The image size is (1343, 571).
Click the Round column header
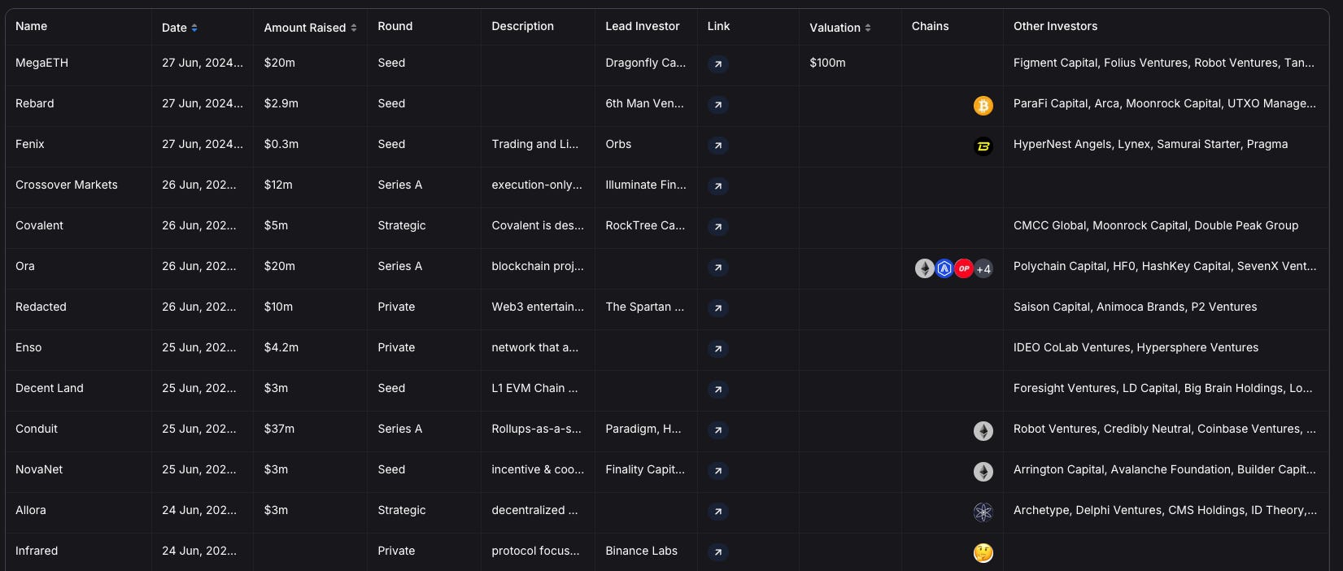tap(395, 26)
